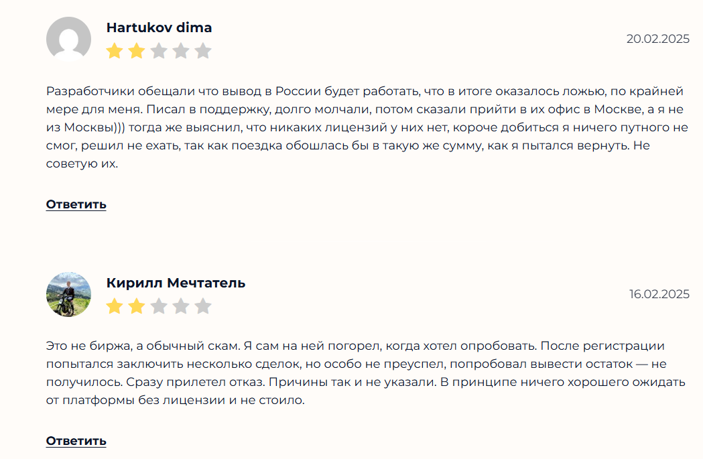The height and width of the screenshot is (459, 703).
Task: Open Кирилл Мечтатель's profile photo
Action: point(68,294)
